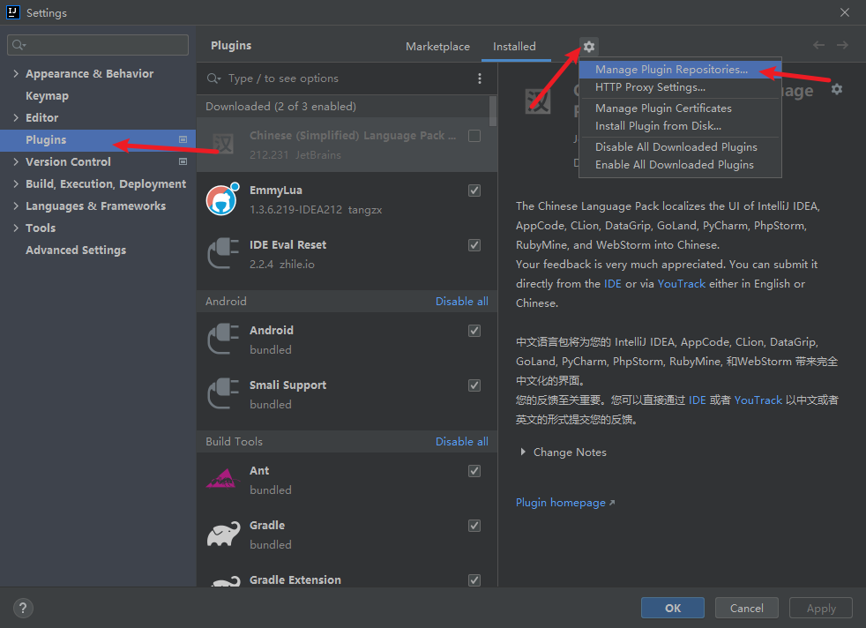
Task: Select Disable All Downloaded Plugins
Action: [x=680, y=147]
